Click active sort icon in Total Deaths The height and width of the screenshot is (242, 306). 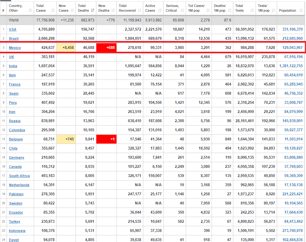coord(93,10)
